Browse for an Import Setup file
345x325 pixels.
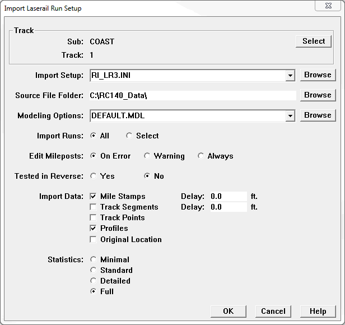318,75
